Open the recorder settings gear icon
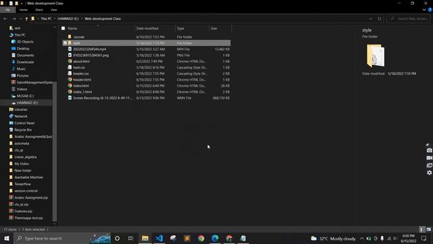 click(429, 173)
